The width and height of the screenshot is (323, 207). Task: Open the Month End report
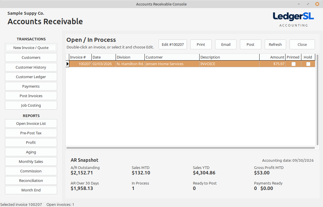click(x=31, y=190)
